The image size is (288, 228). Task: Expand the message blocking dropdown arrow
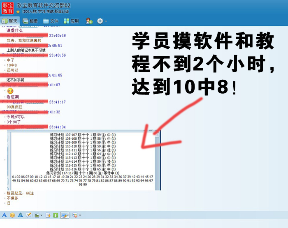[79, 215]
